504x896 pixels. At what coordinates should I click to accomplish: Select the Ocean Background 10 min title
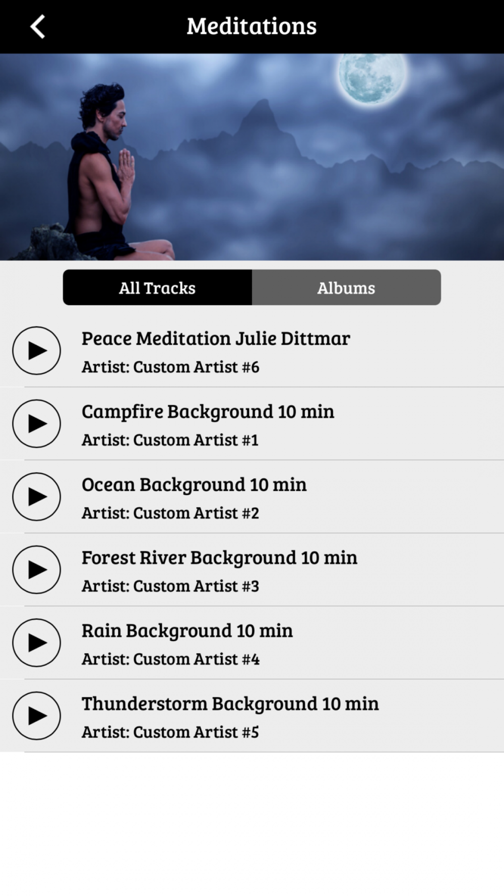(194, 485)
